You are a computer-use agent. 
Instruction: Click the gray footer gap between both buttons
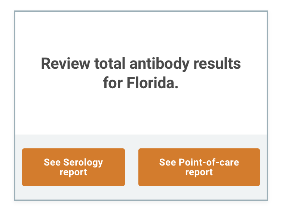[x=132, y=167]
